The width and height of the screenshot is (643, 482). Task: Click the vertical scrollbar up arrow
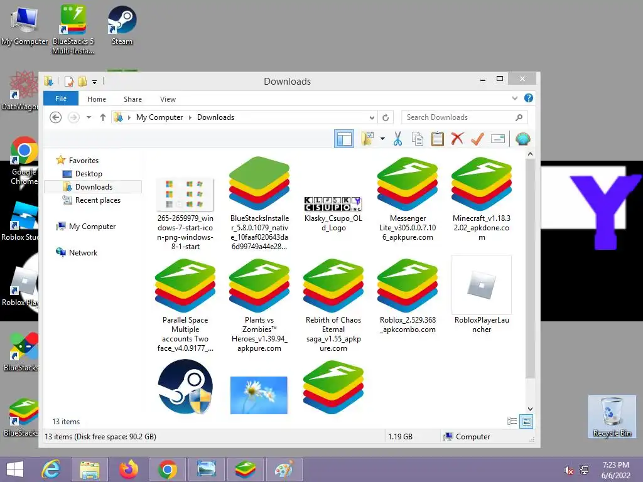pos(530,154)
